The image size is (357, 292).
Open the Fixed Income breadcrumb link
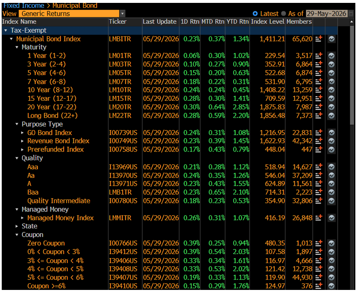(23, 5)
